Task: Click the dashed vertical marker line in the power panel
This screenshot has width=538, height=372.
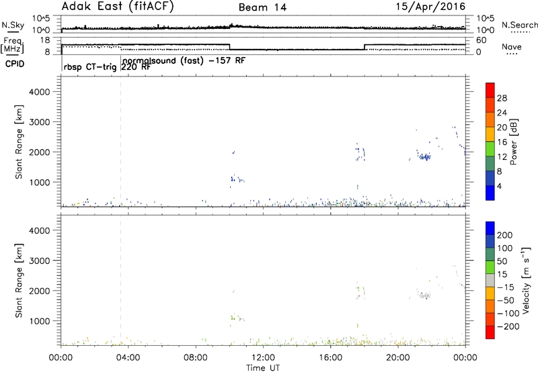Action: (x=121, y=142)
